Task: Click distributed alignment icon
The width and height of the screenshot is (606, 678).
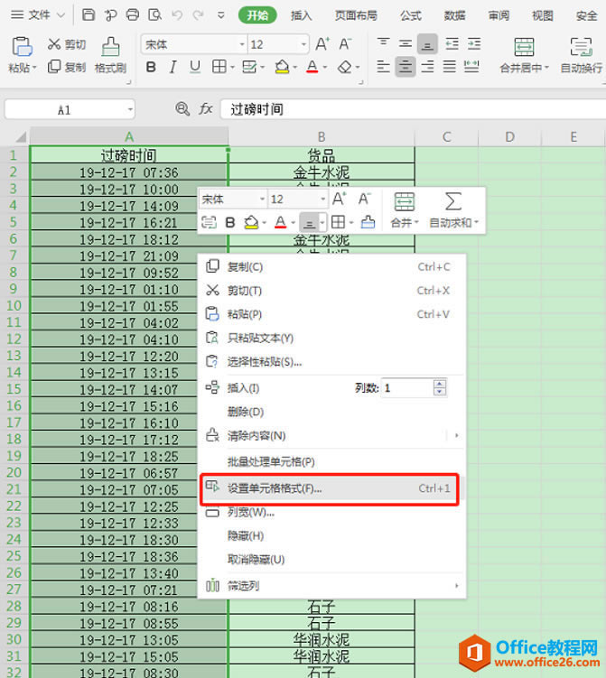Action: (471, 67)
